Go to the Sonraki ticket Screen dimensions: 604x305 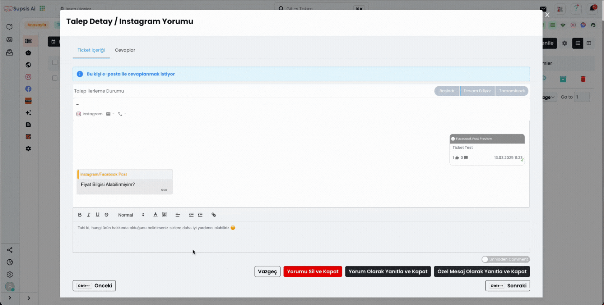(508, 286)
